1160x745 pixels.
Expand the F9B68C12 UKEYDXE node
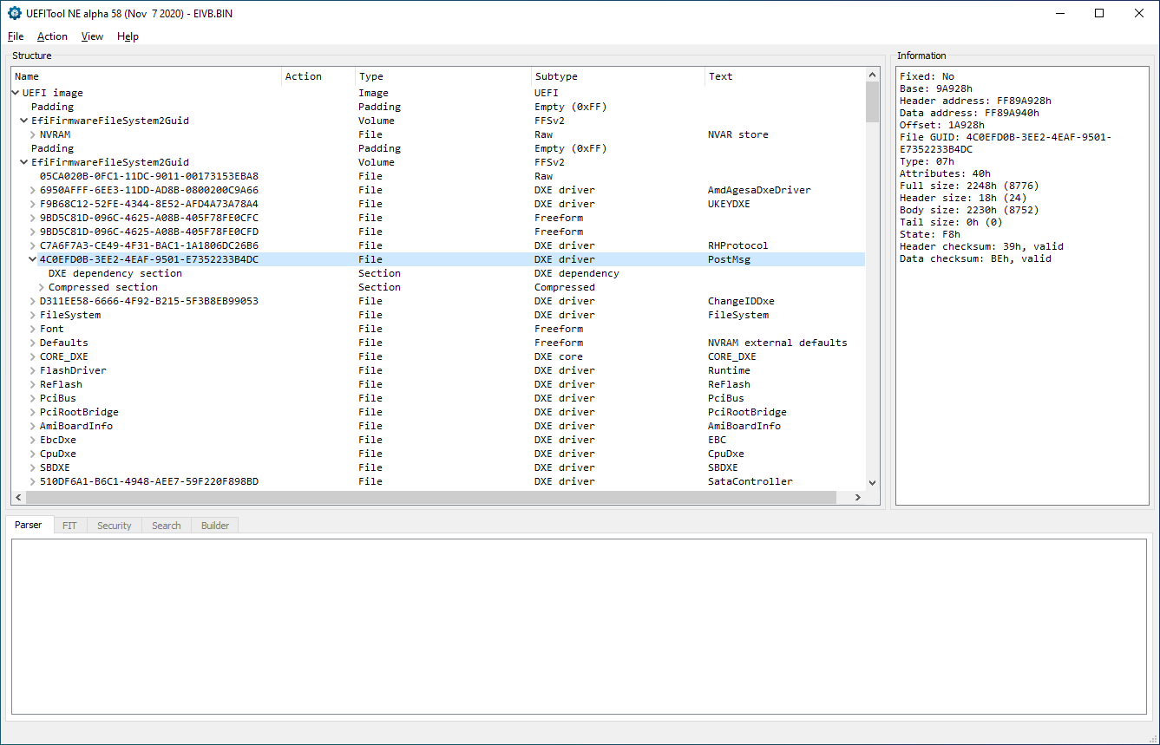point(33,204)
